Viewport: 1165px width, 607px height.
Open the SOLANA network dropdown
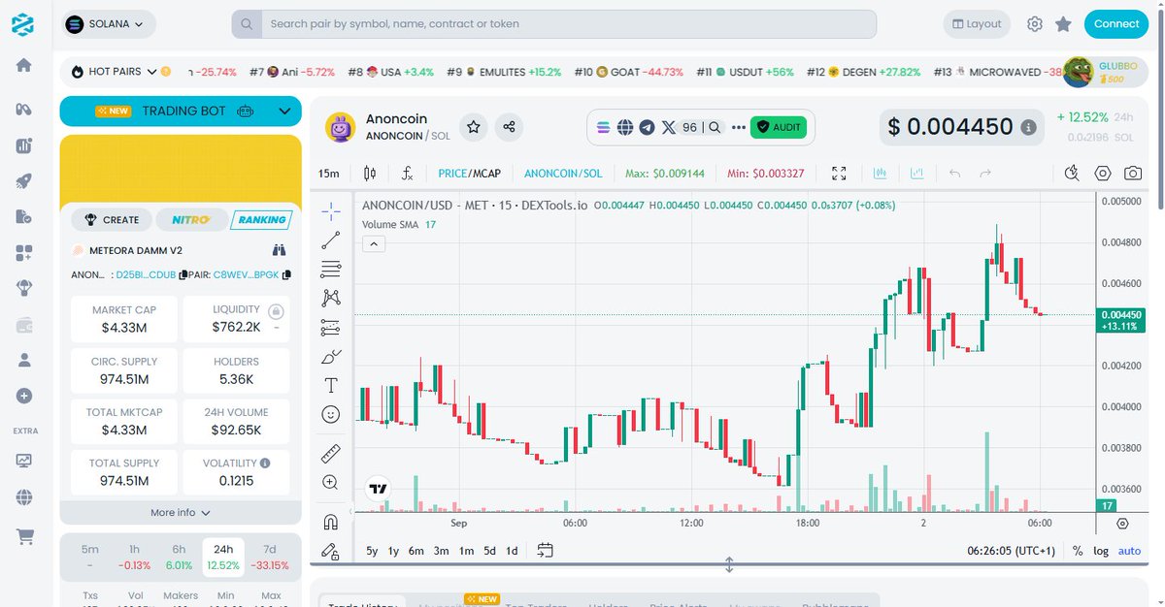click(x=107, y=23)
